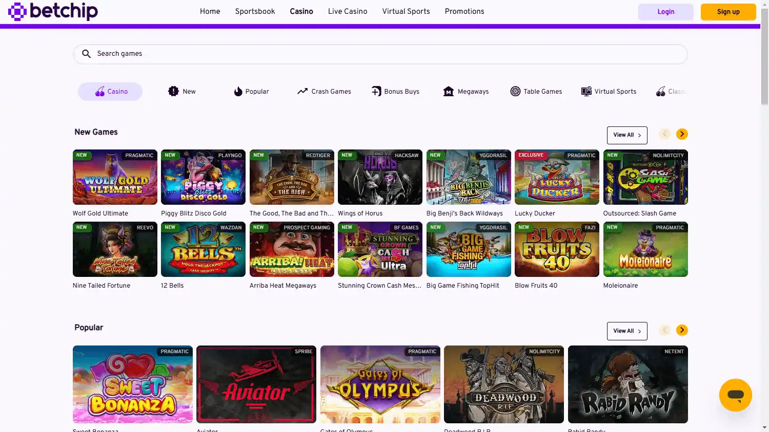
Task: Click the 'New Games' section heading
Action: (x=96, y=132)
